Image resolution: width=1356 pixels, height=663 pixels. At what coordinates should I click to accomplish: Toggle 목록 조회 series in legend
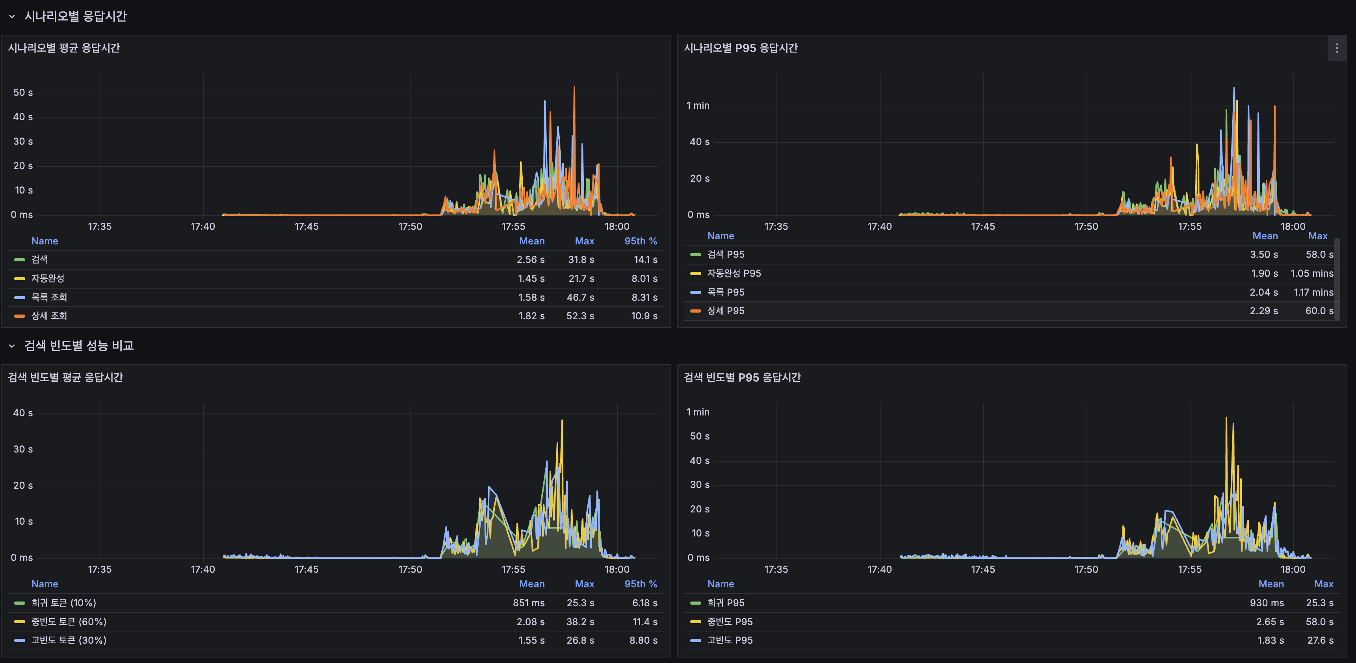click(x=49, y=297)
